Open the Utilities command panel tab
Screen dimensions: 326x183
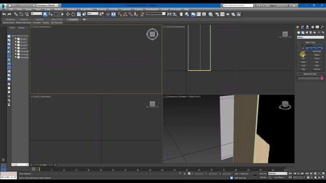click(x=322, y=27)
